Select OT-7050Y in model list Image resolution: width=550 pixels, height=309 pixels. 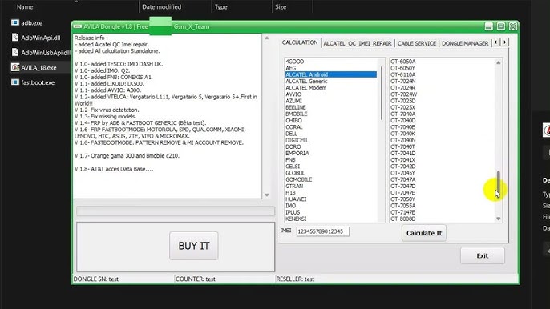pos(403,199)
